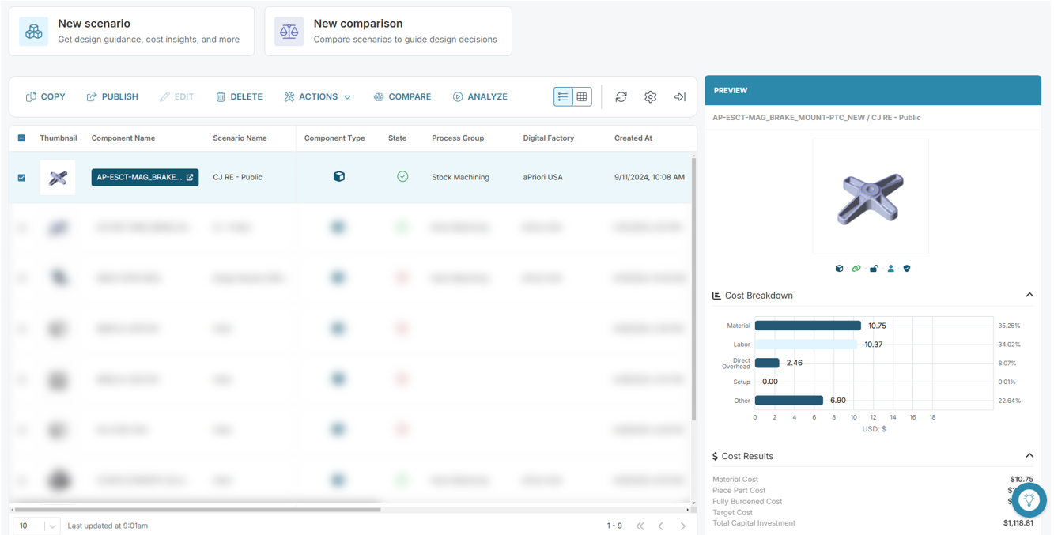Click the refresh icon in the toolbar
The width and height of the screenshot is (1054, 535).
point(621,96)
